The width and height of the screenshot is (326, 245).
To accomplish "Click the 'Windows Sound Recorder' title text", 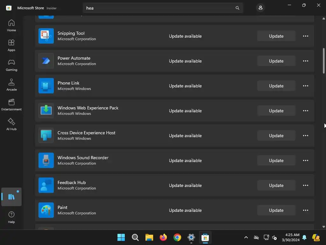I will [83, 158].
